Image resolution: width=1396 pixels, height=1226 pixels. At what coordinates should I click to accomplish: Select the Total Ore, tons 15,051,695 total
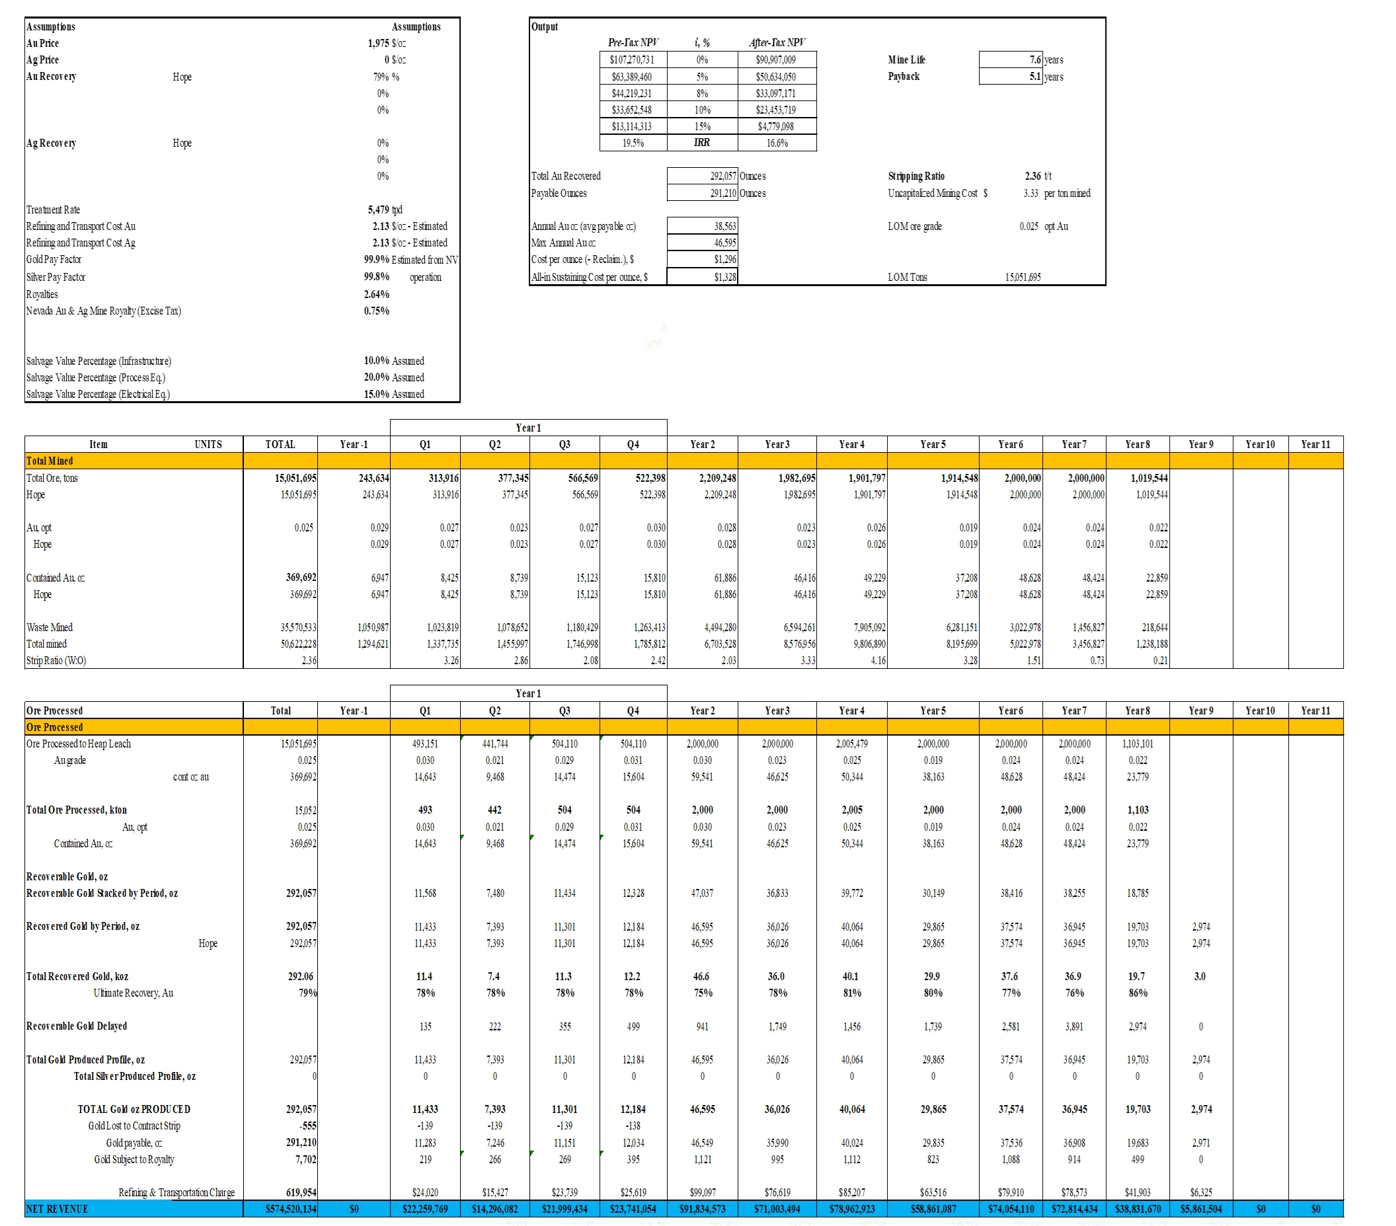295,478
